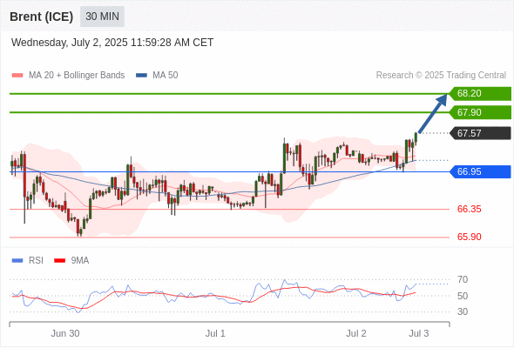The width and height of the screenshot is (514, 348).
Task: Click the chart timestamp text
Action: click(x=112, y=43)
